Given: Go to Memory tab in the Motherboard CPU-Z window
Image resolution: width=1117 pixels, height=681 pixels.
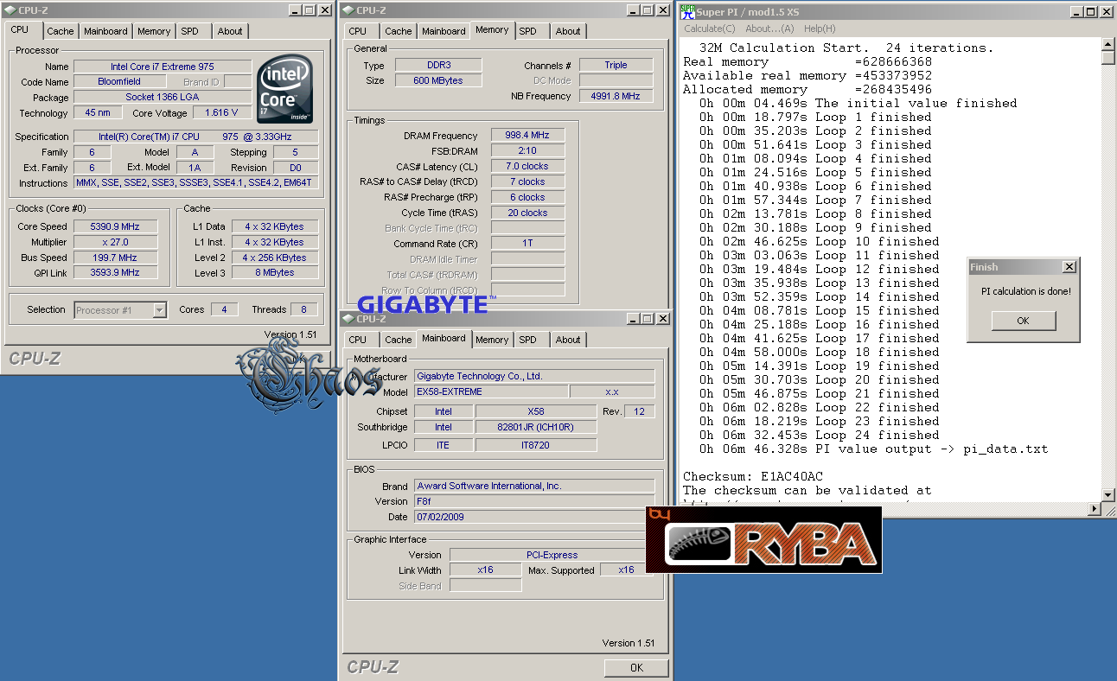Looking at the screenshot, I should tap(492, 340).
